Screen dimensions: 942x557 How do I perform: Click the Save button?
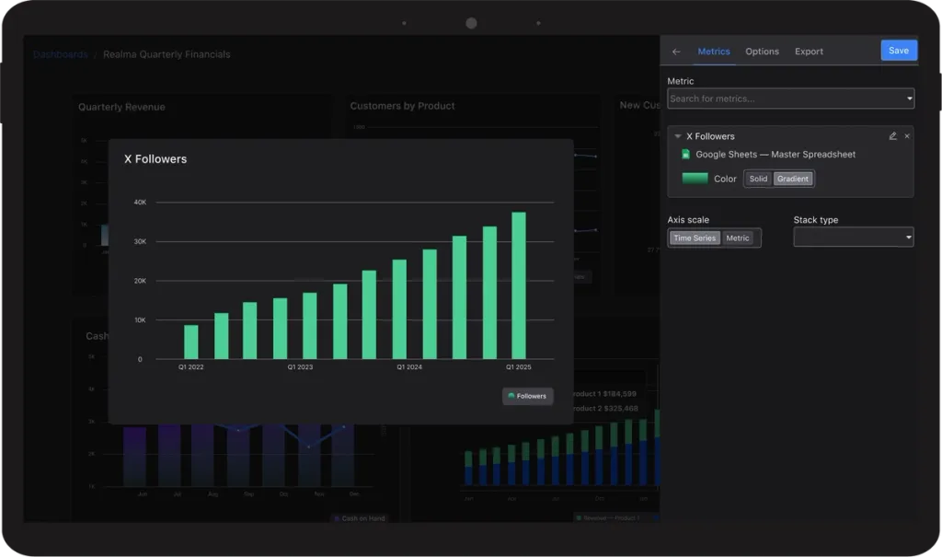pos(899,51)
